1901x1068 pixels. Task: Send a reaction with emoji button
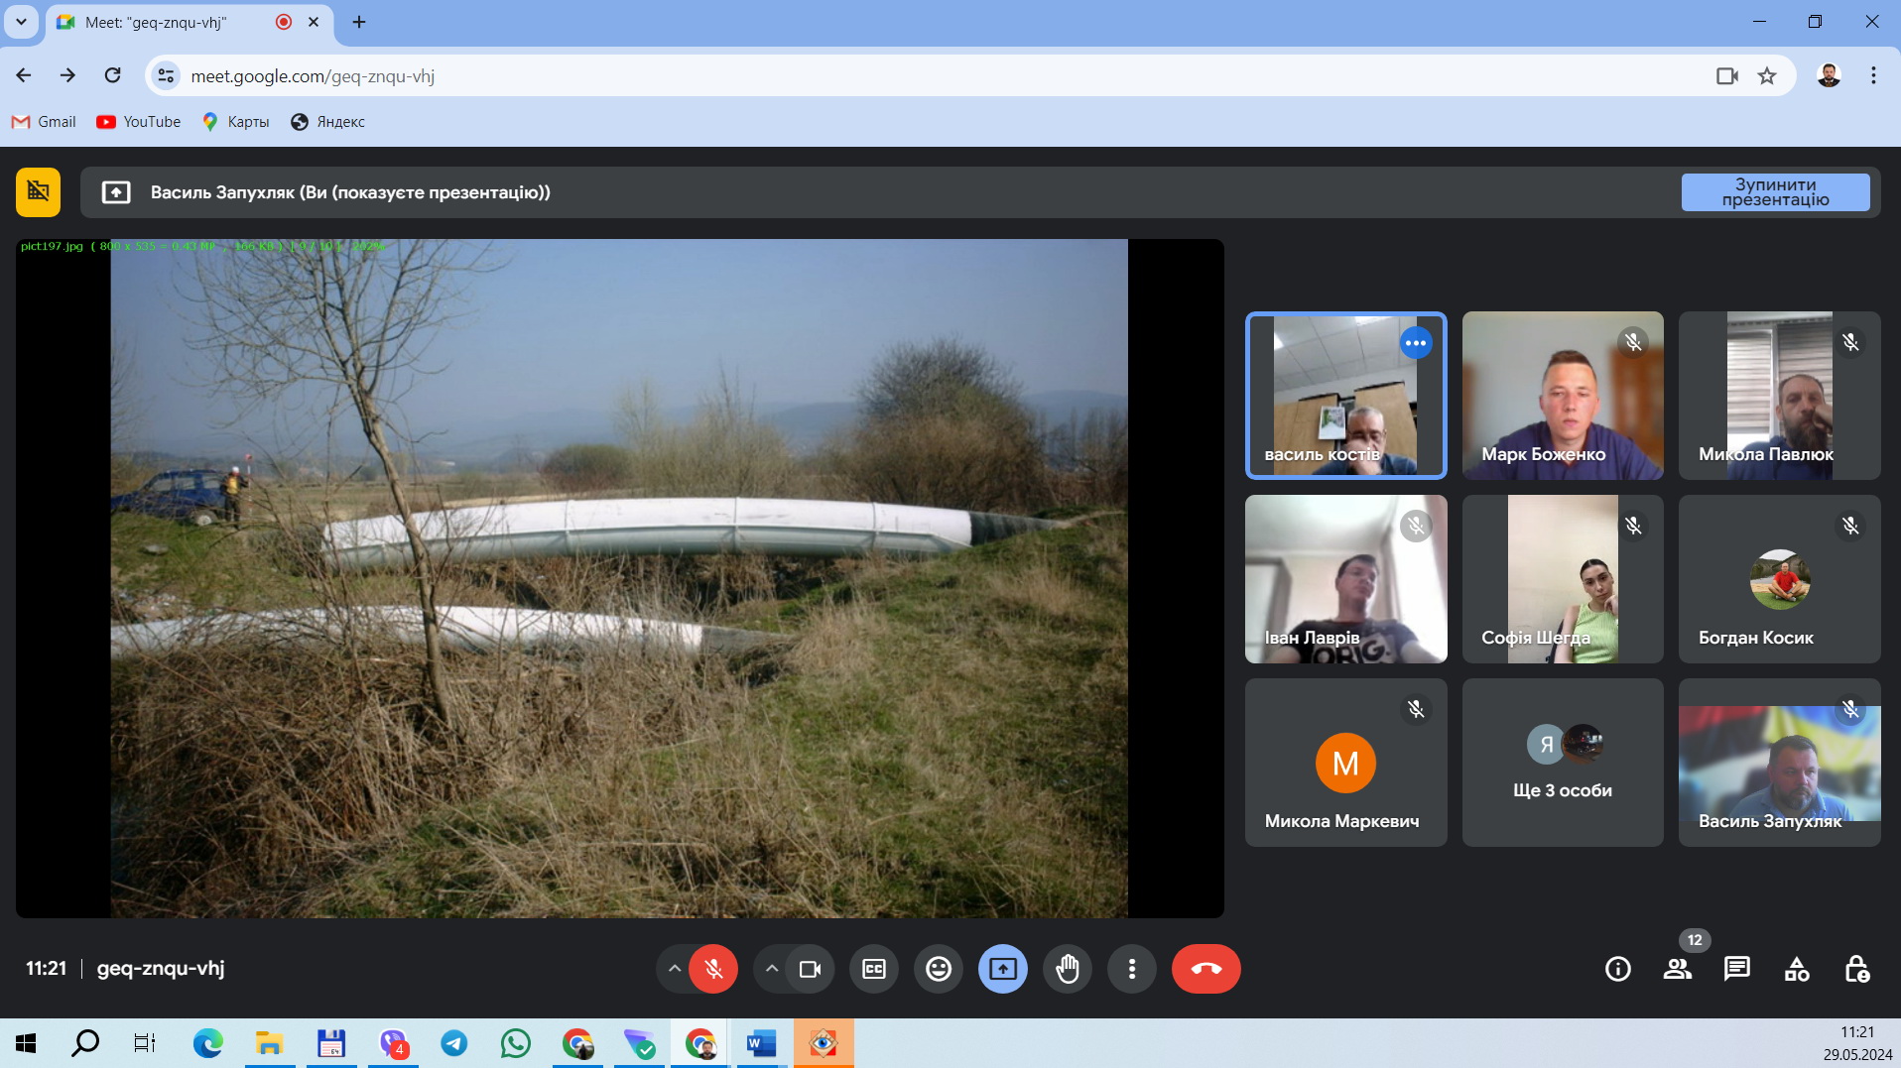tap(938, 969)
